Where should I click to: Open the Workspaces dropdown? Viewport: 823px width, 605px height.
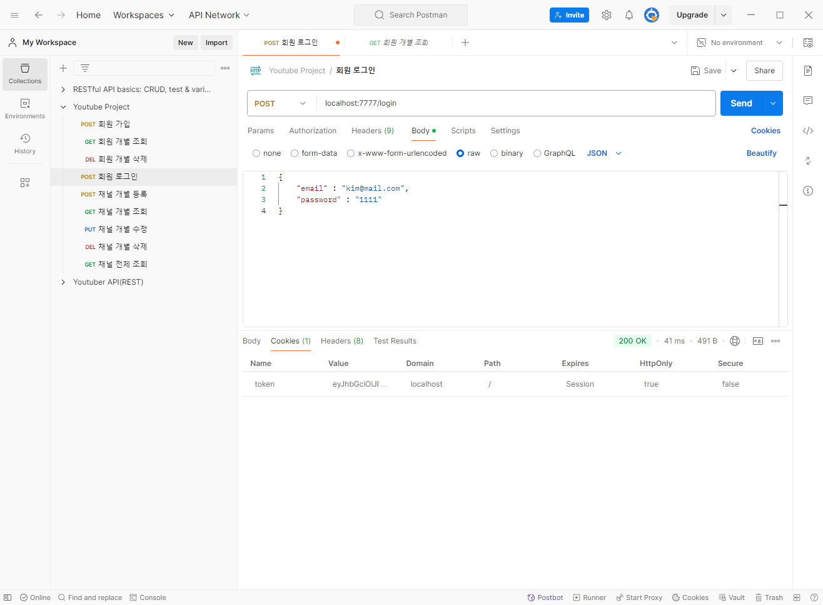[144, 15]
